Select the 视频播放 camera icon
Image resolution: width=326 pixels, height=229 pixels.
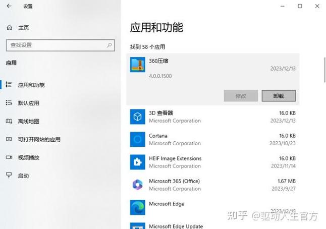tap(9, 157)
